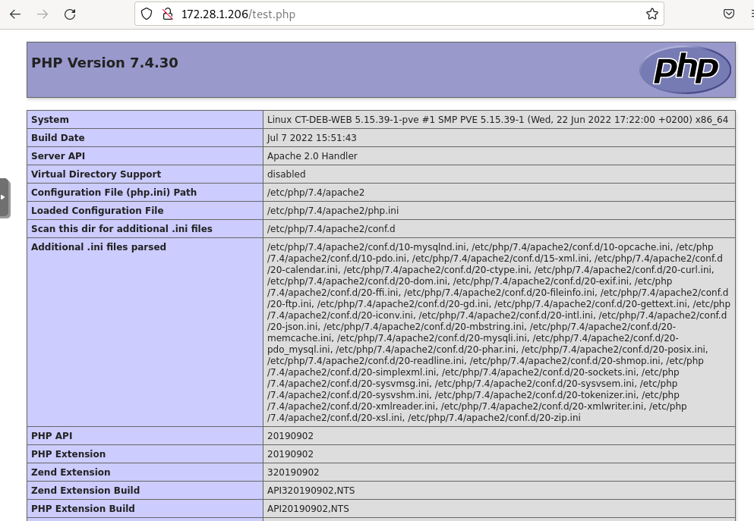
Task: Open the tracking protection shield icon
Action: [147, 14]
